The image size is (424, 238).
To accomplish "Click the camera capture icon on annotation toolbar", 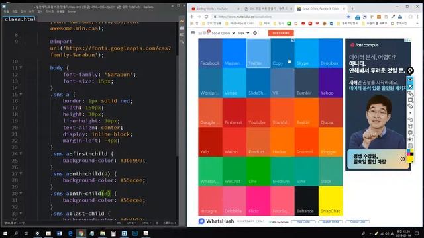I will coord(411,139).
